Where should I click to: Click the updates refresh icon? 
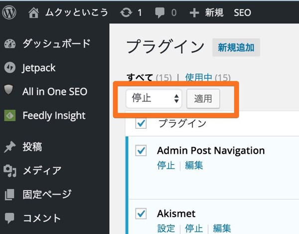tap(126, 13)
